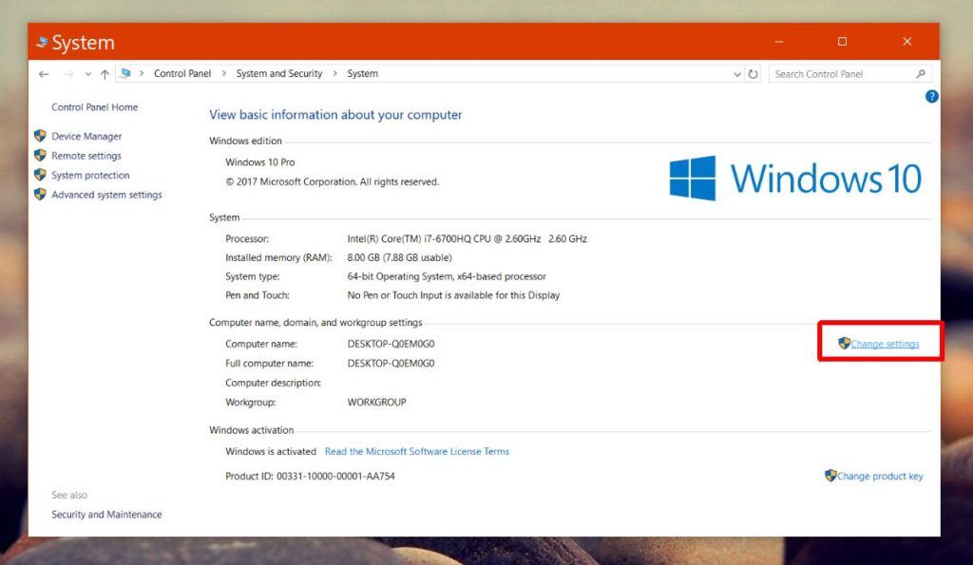Click the back navigation arrow
The width and height of the screenshot is (973, 565).
coord(44,73)
